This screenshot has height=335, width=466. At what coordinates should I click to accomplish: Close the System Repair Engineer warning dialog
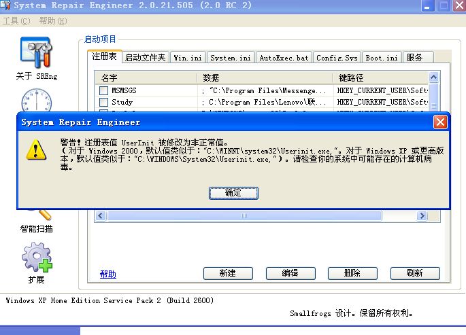click(440, 122)
